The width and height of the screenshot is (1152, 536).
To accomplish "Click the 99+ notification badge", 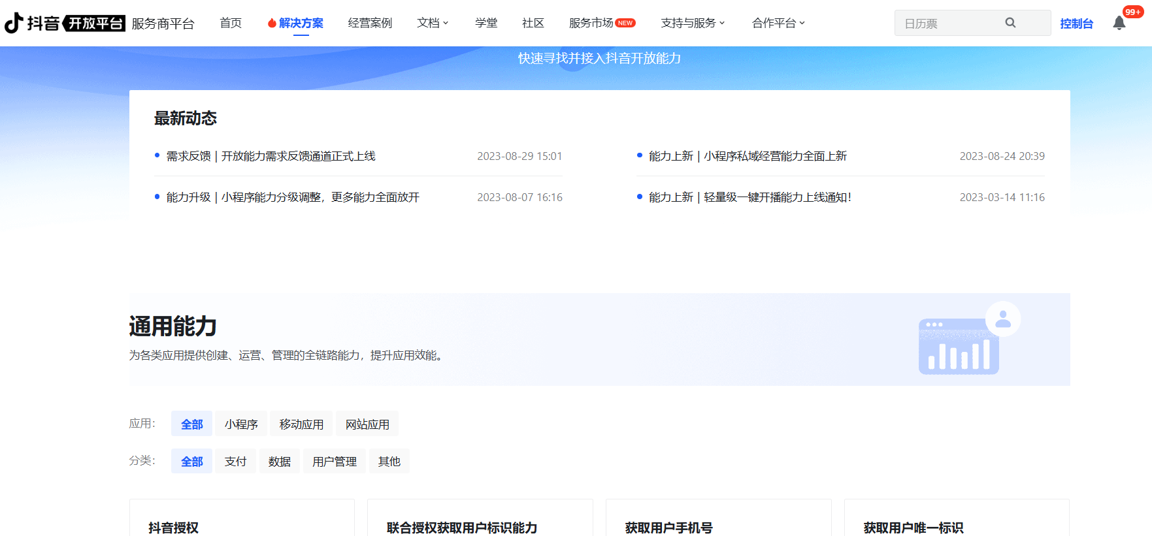I will point(1133,12).
